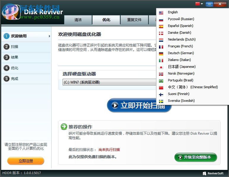The width and height of the screenshot is (229, 177).
Task: Select Deutsch (German) language
Action: [x=181, y=53]
